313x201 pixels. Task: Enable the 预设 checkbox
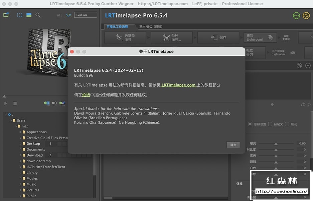point(287,124)
